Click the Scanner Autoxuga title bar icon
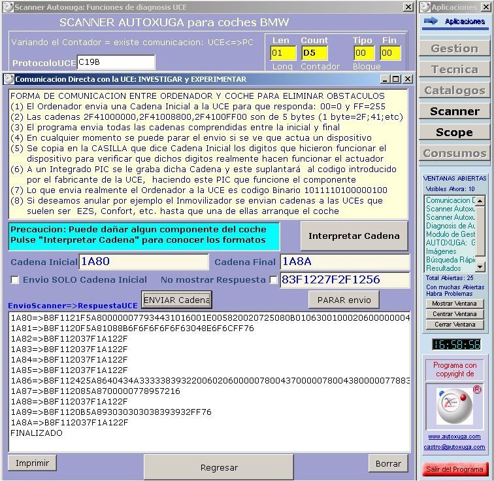The image size is (494, 481). pyautogui.click(x=8, y=7)
